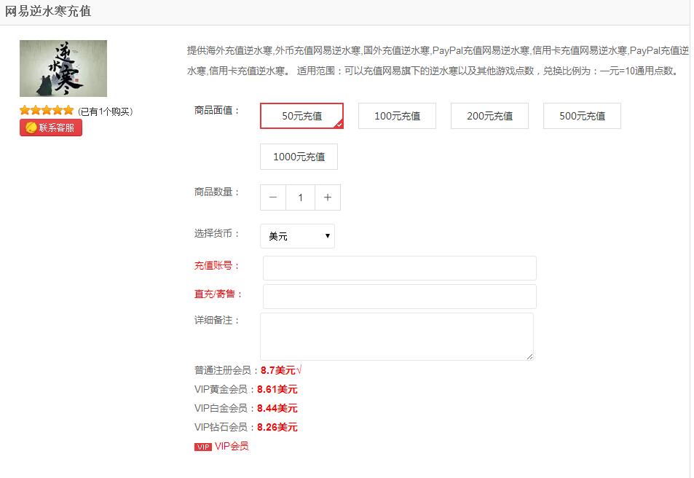The width and height of the screenshot is (694, 478).
Task: Click inside the 详细备注 textarea
Action: pyautogui.click(x=397, y=337)
